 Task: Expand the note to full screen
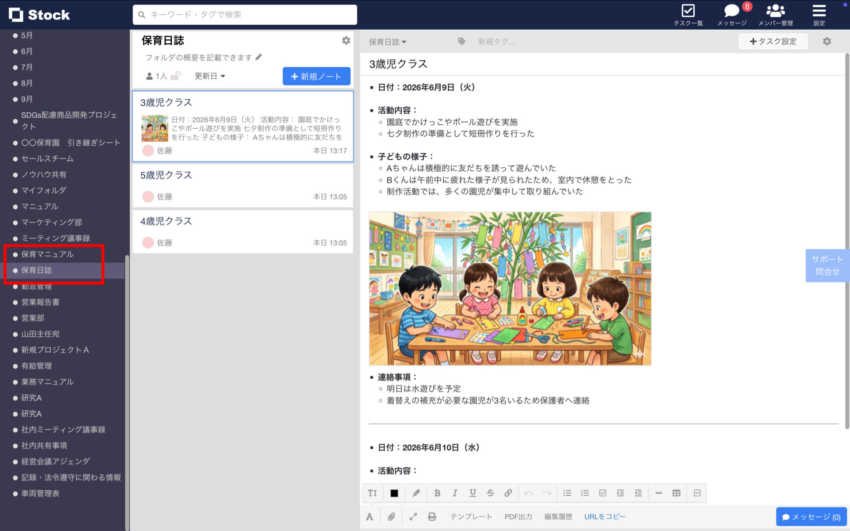click(x=413, y=516)
